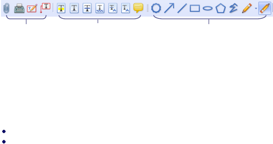This screenshot has width=273, height=144.
Task: Select the Underline Text tool
Action: tap(74, 8)
